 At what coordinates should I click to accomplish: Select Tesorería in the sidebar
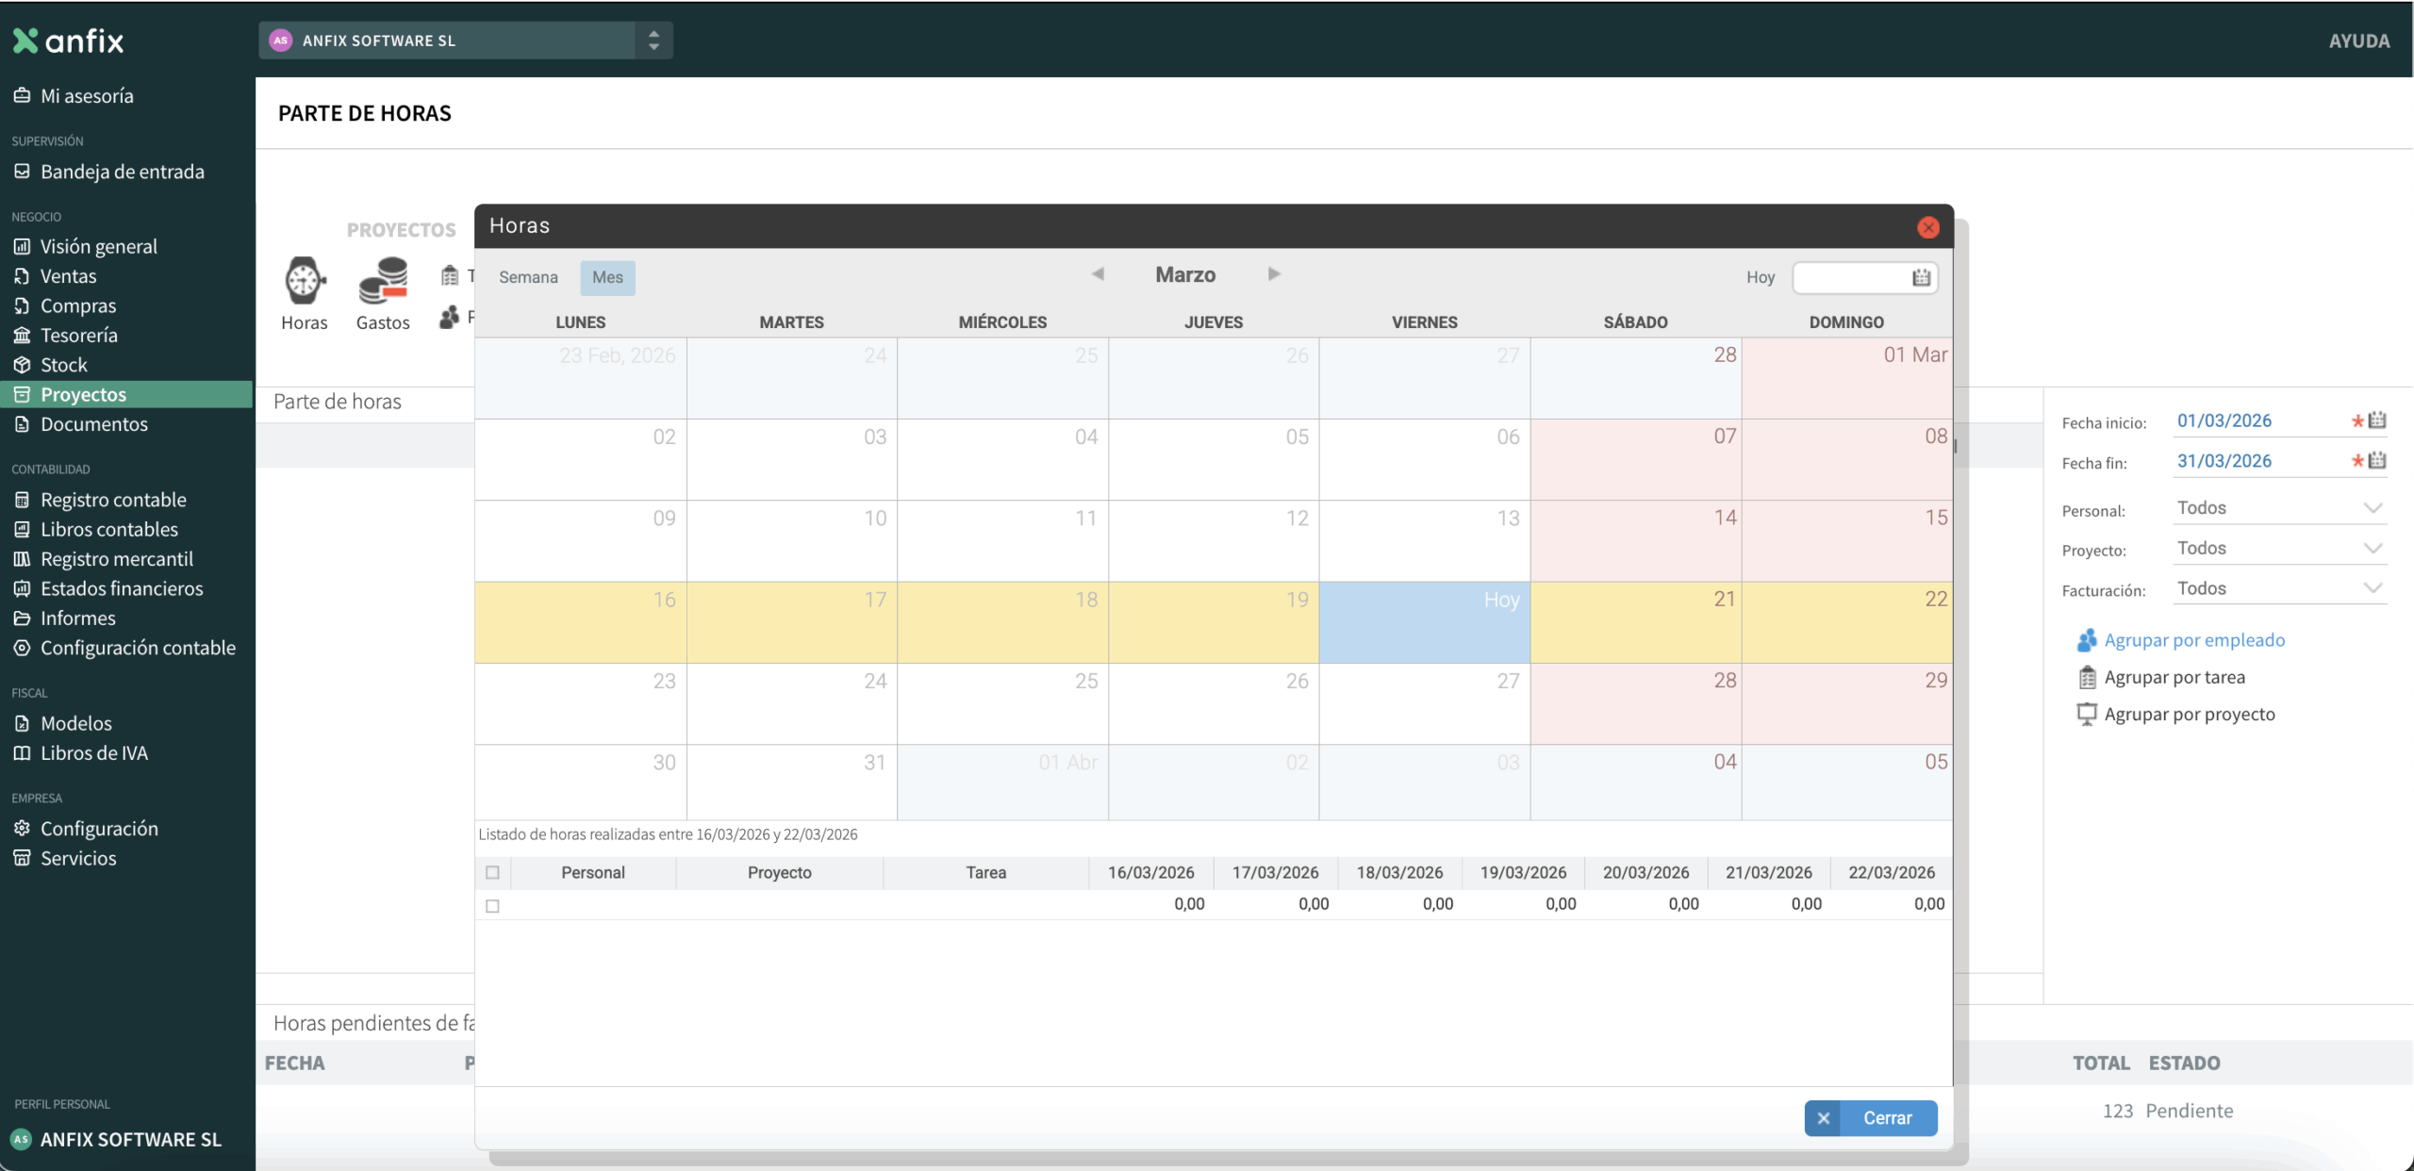pyautogui.click(x=79, y=335)
